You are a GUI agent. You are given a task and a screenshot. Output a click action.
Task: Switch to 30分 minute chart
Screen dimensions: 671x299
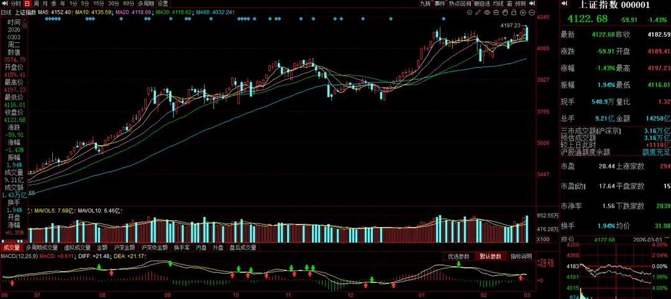(114, 4)
